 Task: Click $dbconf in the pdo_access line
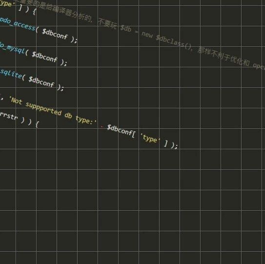pyautogui.click(x=55, y=34)
